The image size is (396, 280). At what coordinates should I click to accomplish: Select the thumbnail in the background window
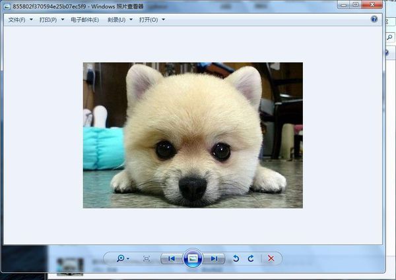click(70, 266)
